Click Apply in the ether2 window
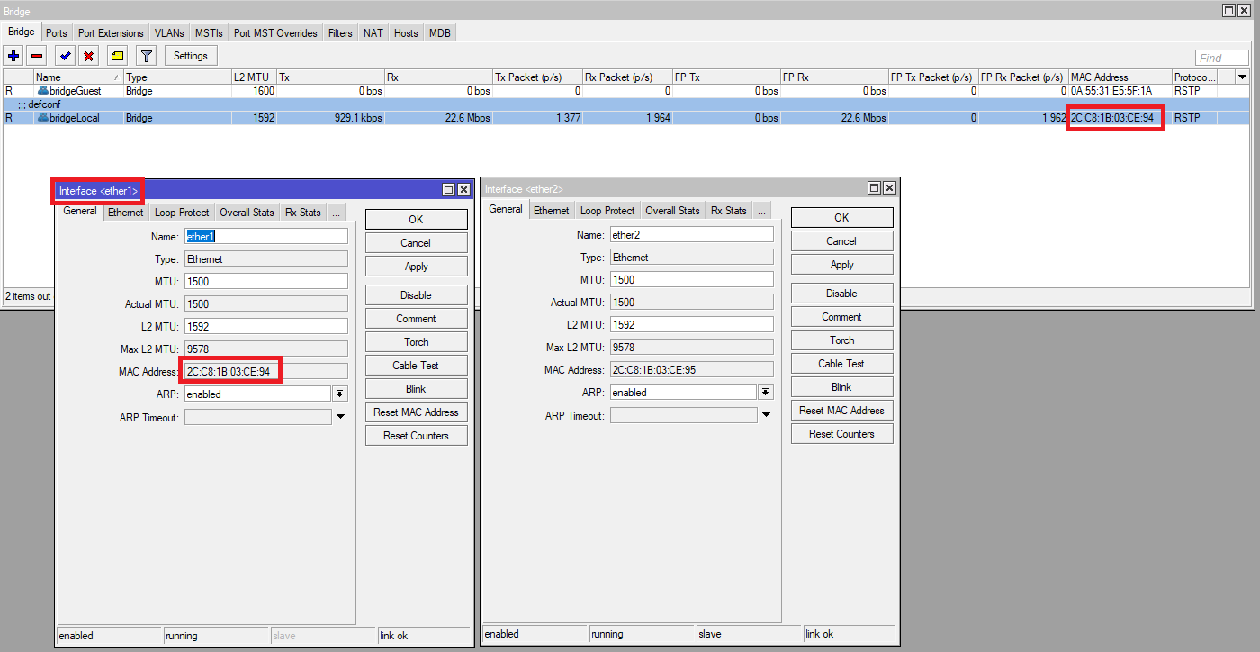The height and width of the screenshot is (652, 1260). [842, 265]
